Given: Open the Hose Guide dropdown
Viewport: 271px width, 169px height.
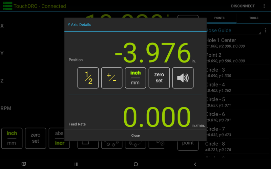Looking at the screenshot, I should (233, 30).
